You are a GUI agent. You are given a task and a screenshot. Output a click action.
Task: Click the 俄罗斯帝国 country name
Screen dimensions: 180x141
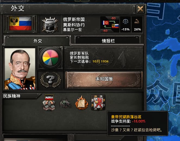(74, 20)
